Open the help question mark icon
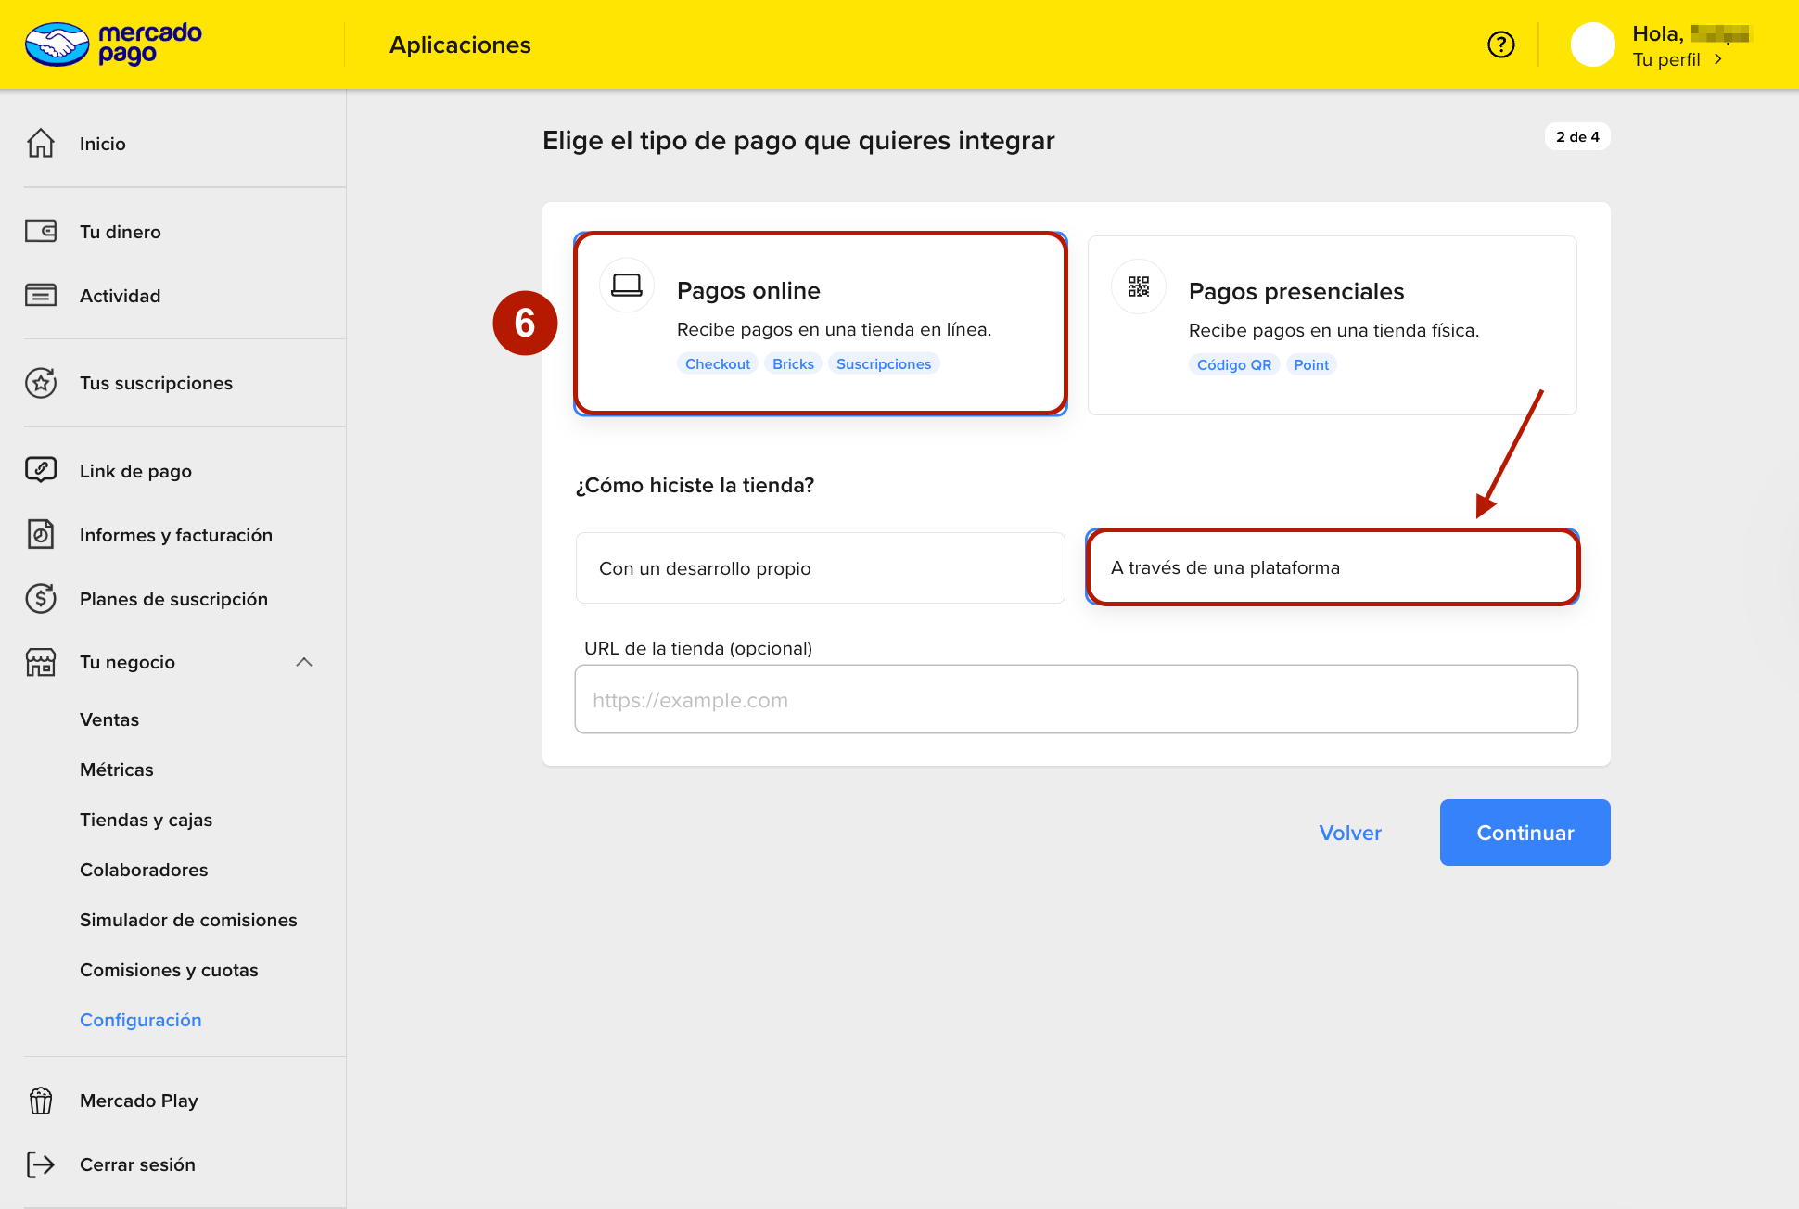 click(x=1500, y=45)
